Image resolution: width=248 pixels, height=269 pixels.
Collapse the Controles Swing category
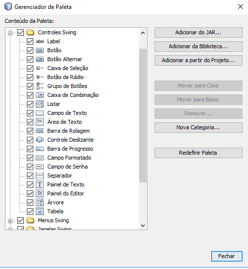(10, 33)
